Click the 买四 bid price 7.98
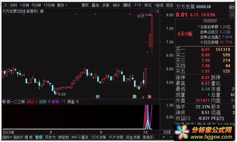 [x=205, y=66]
